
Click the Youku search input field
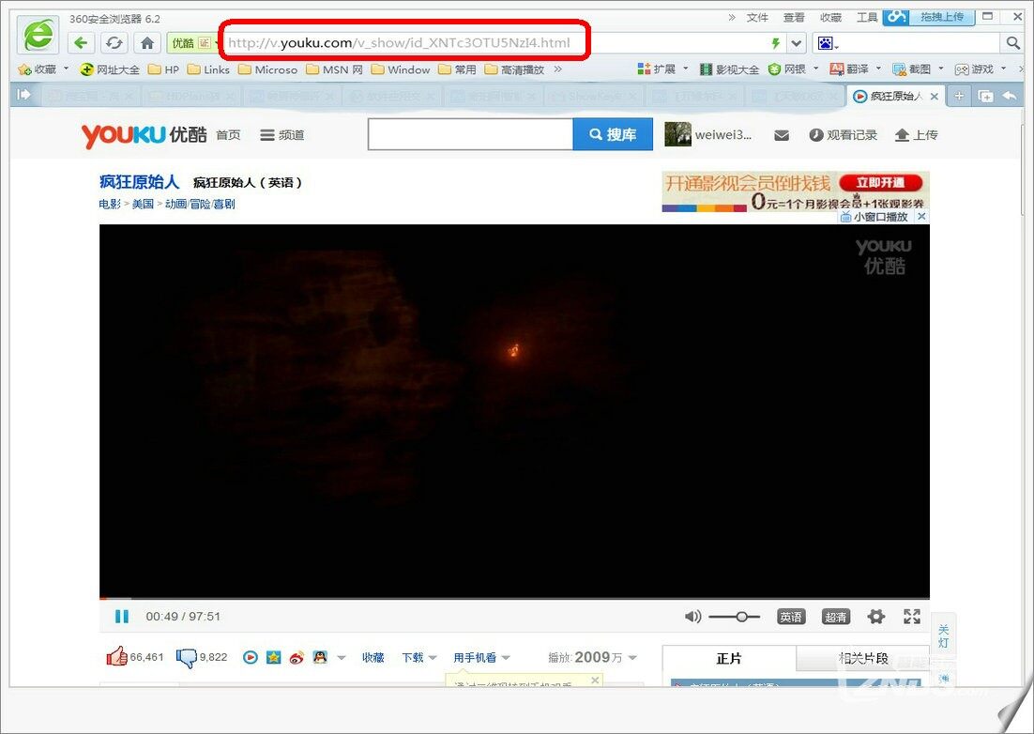click(470, 134)
